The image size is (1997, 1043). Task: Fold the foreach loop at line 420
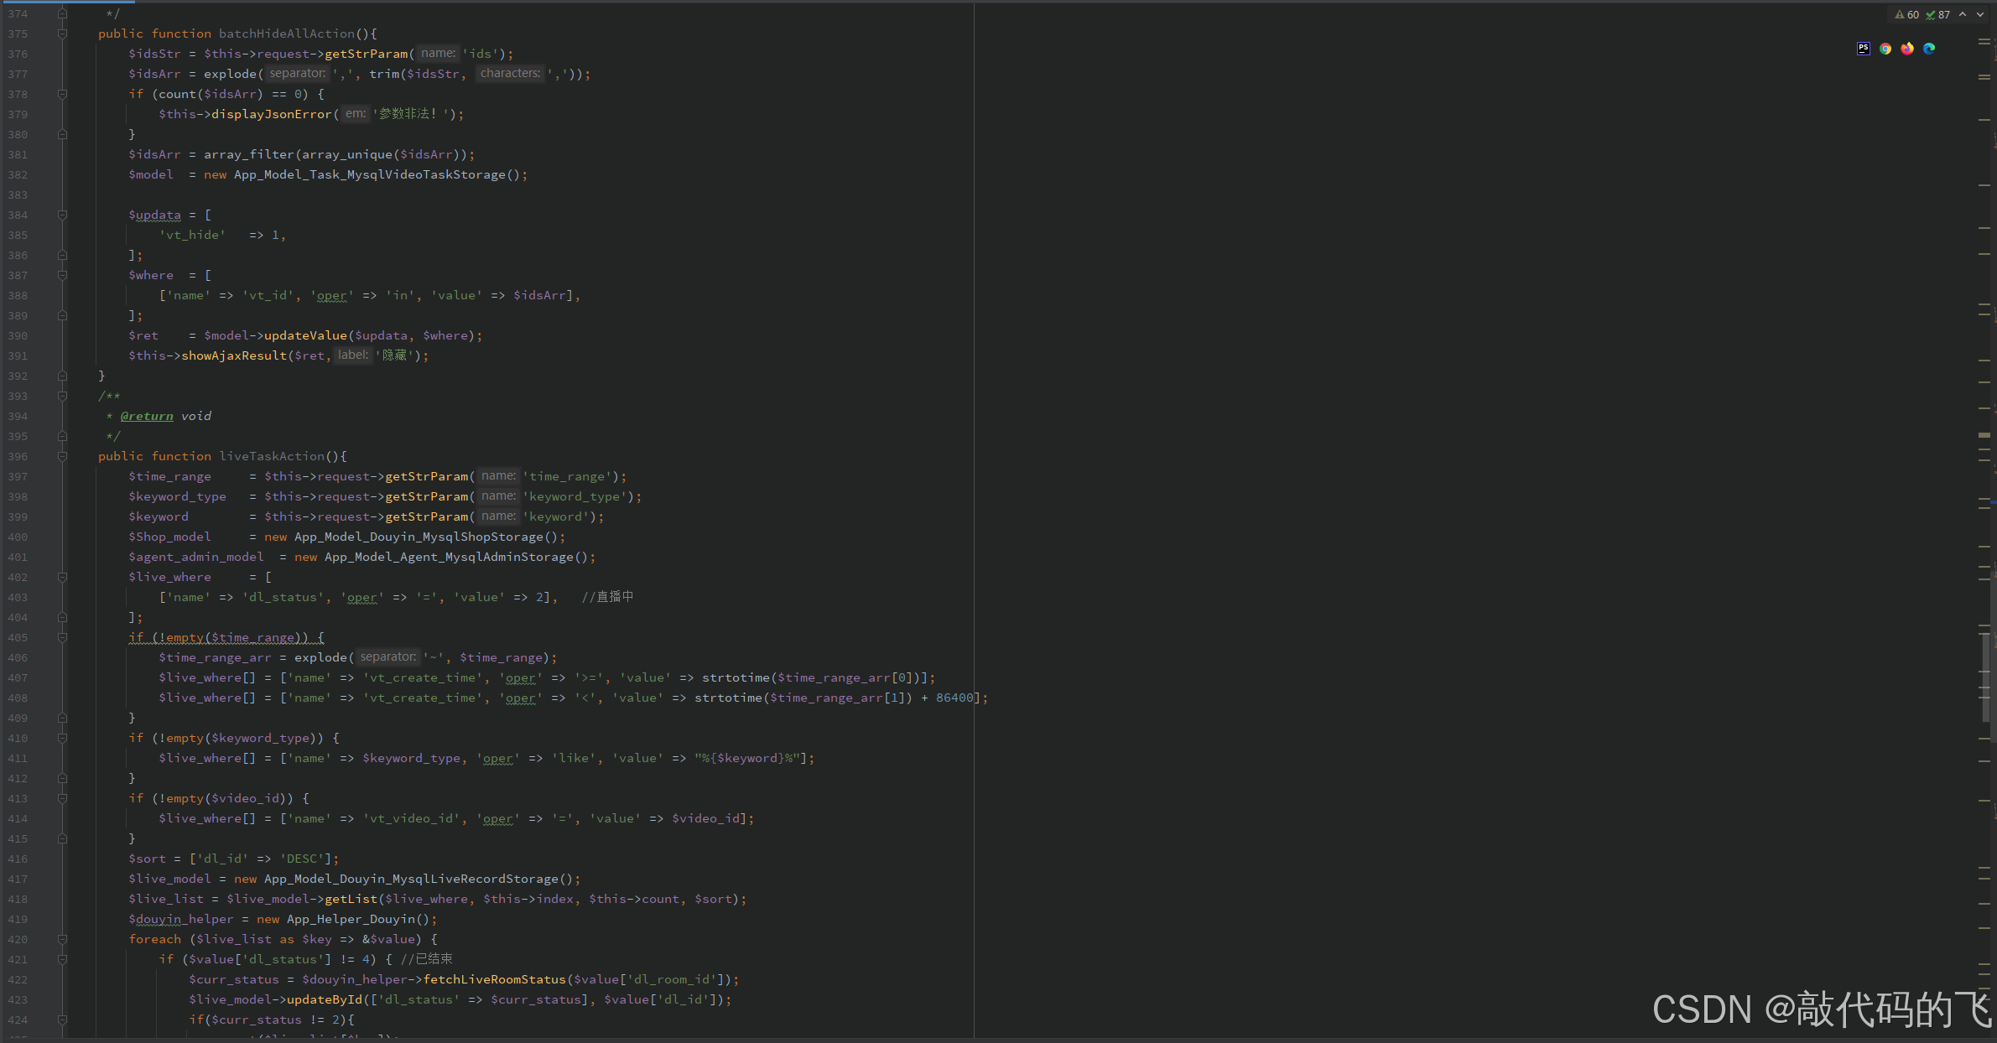(x=62, y=939)
